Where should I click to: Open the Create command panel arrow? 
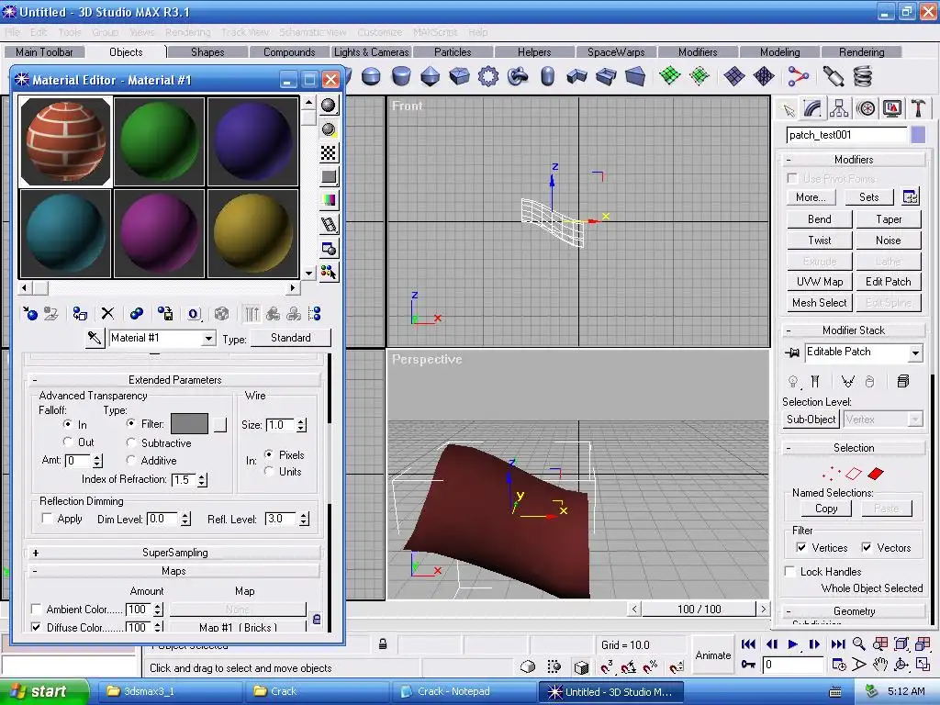click(788, 110)
